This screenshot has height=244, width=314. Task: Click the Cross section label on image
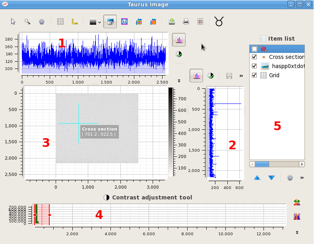(x=99, y=132)
